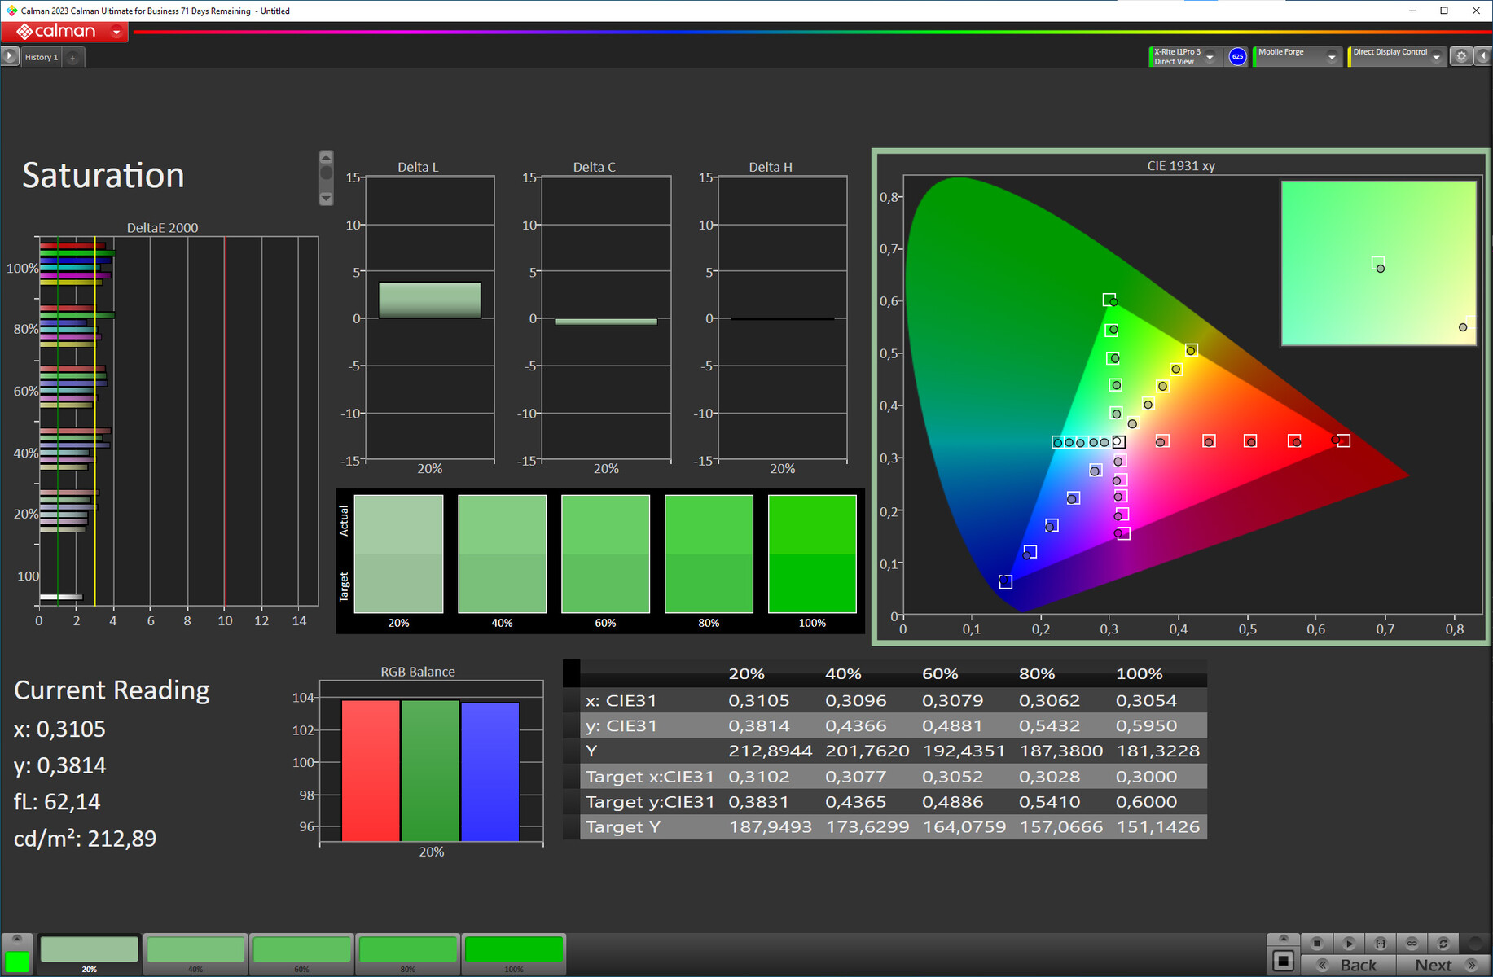This screenshot has height=977, width=1493.
Task: Expand the Mobile Forge source dropdown
Action: point(1332,57)
